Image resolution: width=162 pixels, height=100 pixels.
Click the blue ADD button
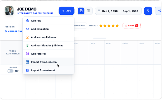point(66,11)
